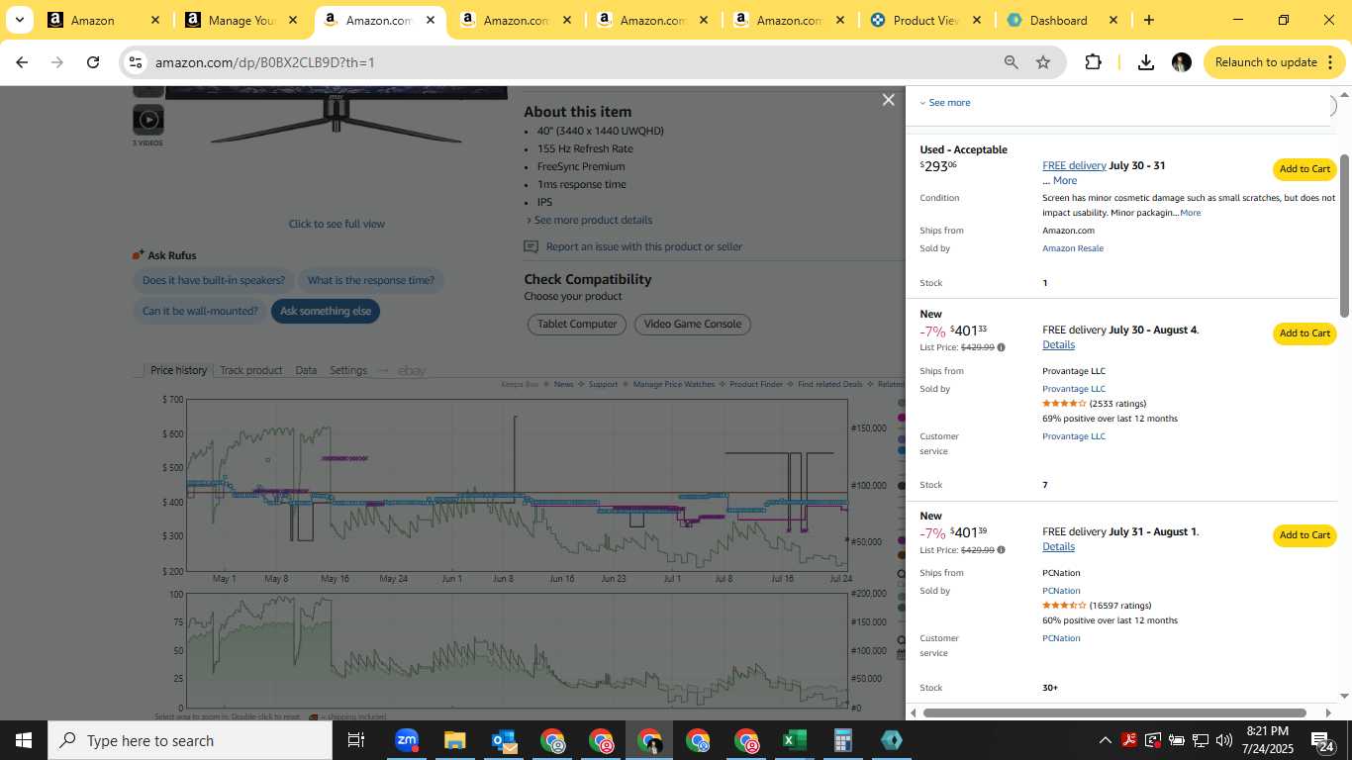Select Keepa Track product tab
1352x760 pixels.
[x=250, y=370]
